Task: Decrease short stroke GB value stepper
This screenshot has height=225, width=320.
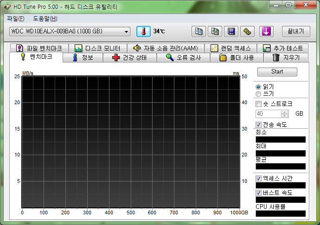Action: coord(284,116)
